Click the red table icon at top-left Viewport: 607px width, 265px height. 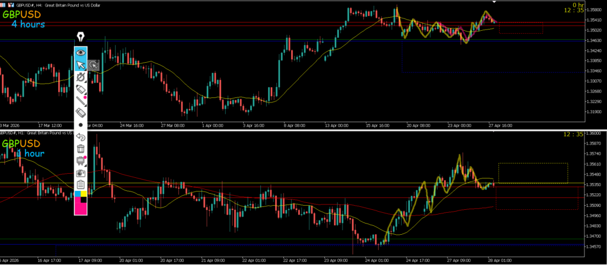[x=4, y=3]
